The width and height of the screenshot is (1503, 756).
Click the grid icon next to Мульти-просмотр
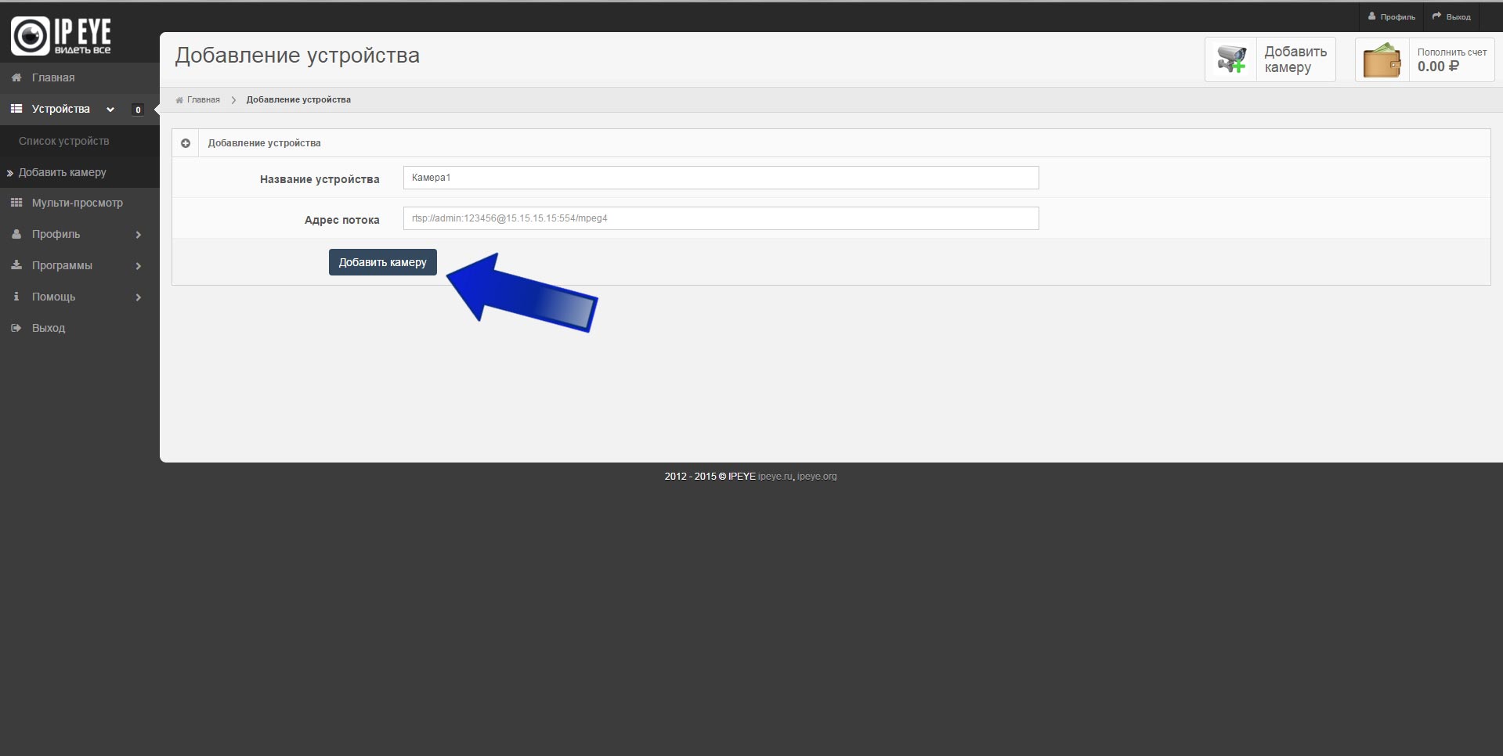coord(16,203)
